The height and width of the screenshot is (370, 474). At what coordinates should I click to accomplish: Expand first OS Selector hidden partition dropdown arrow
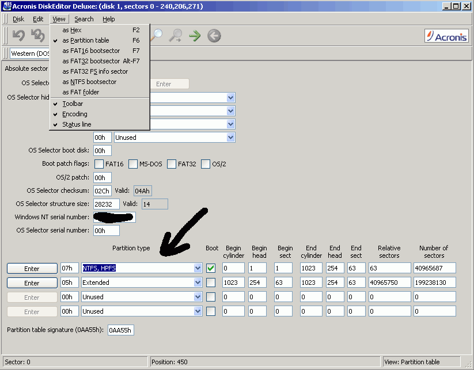tap(230, 98)
